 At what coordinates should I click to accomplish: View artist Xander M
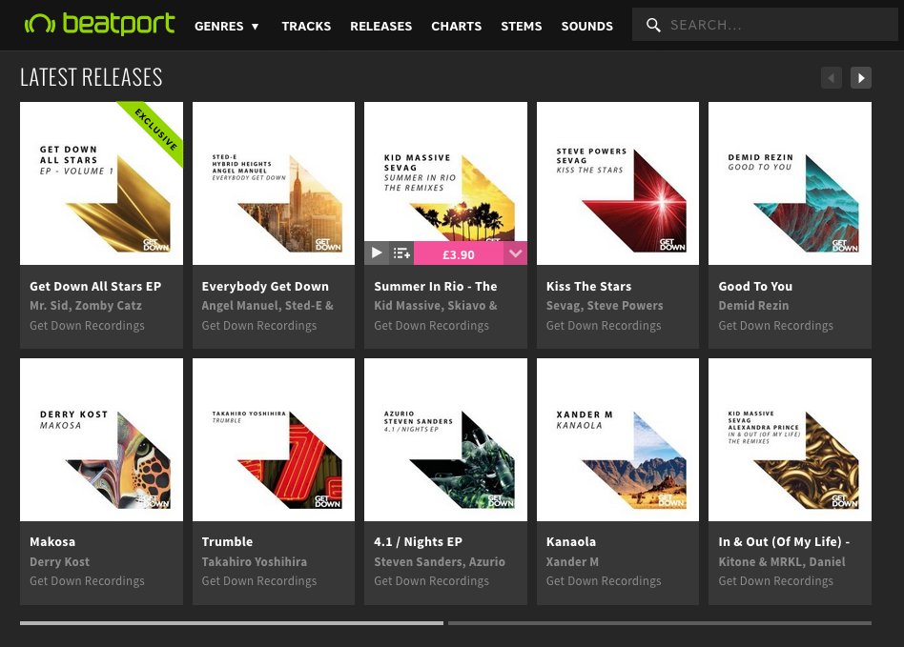click(572, 562)
